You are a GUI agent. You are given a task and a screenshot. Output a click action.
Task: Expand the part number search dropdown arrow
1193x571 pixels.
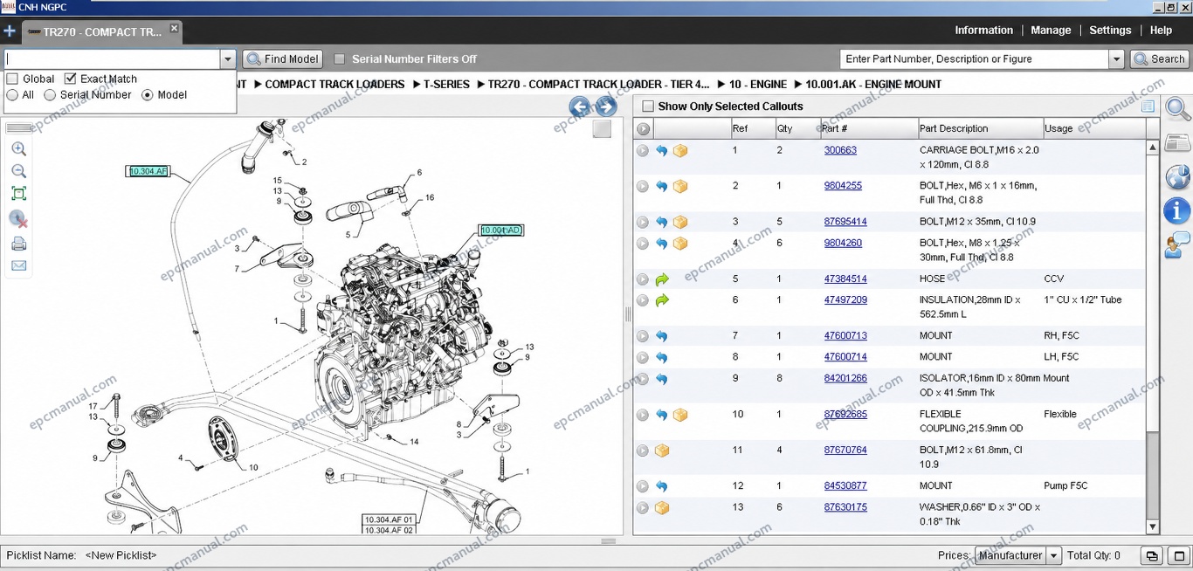tap(1116, 59)
